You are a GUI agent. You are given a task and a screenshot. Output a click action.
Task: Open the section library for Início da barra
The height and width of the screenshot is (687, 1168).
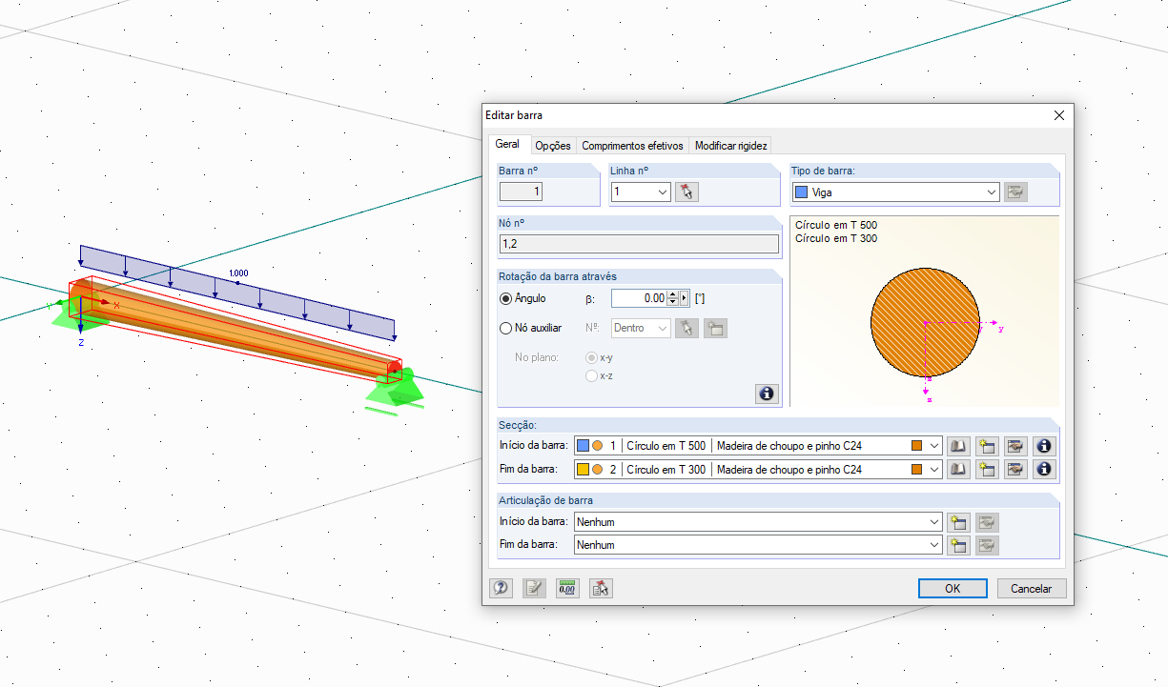click(958, 445)
